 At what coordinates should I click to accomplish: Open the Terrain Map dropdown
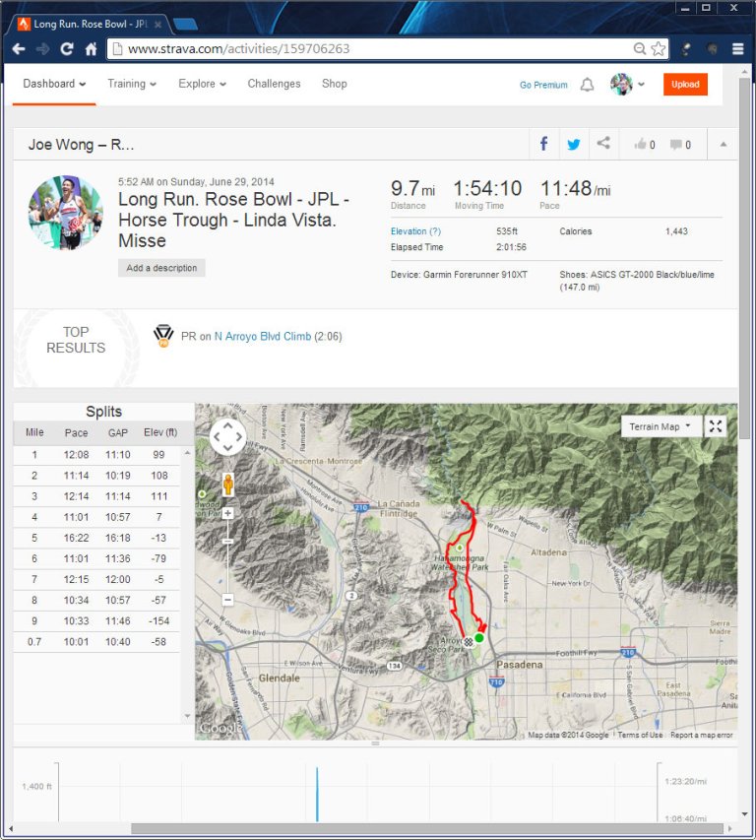pos(661,425)
